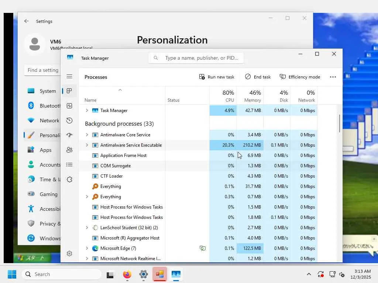
Task: Open the Startup apps page icon
Action: pos(69,135)
